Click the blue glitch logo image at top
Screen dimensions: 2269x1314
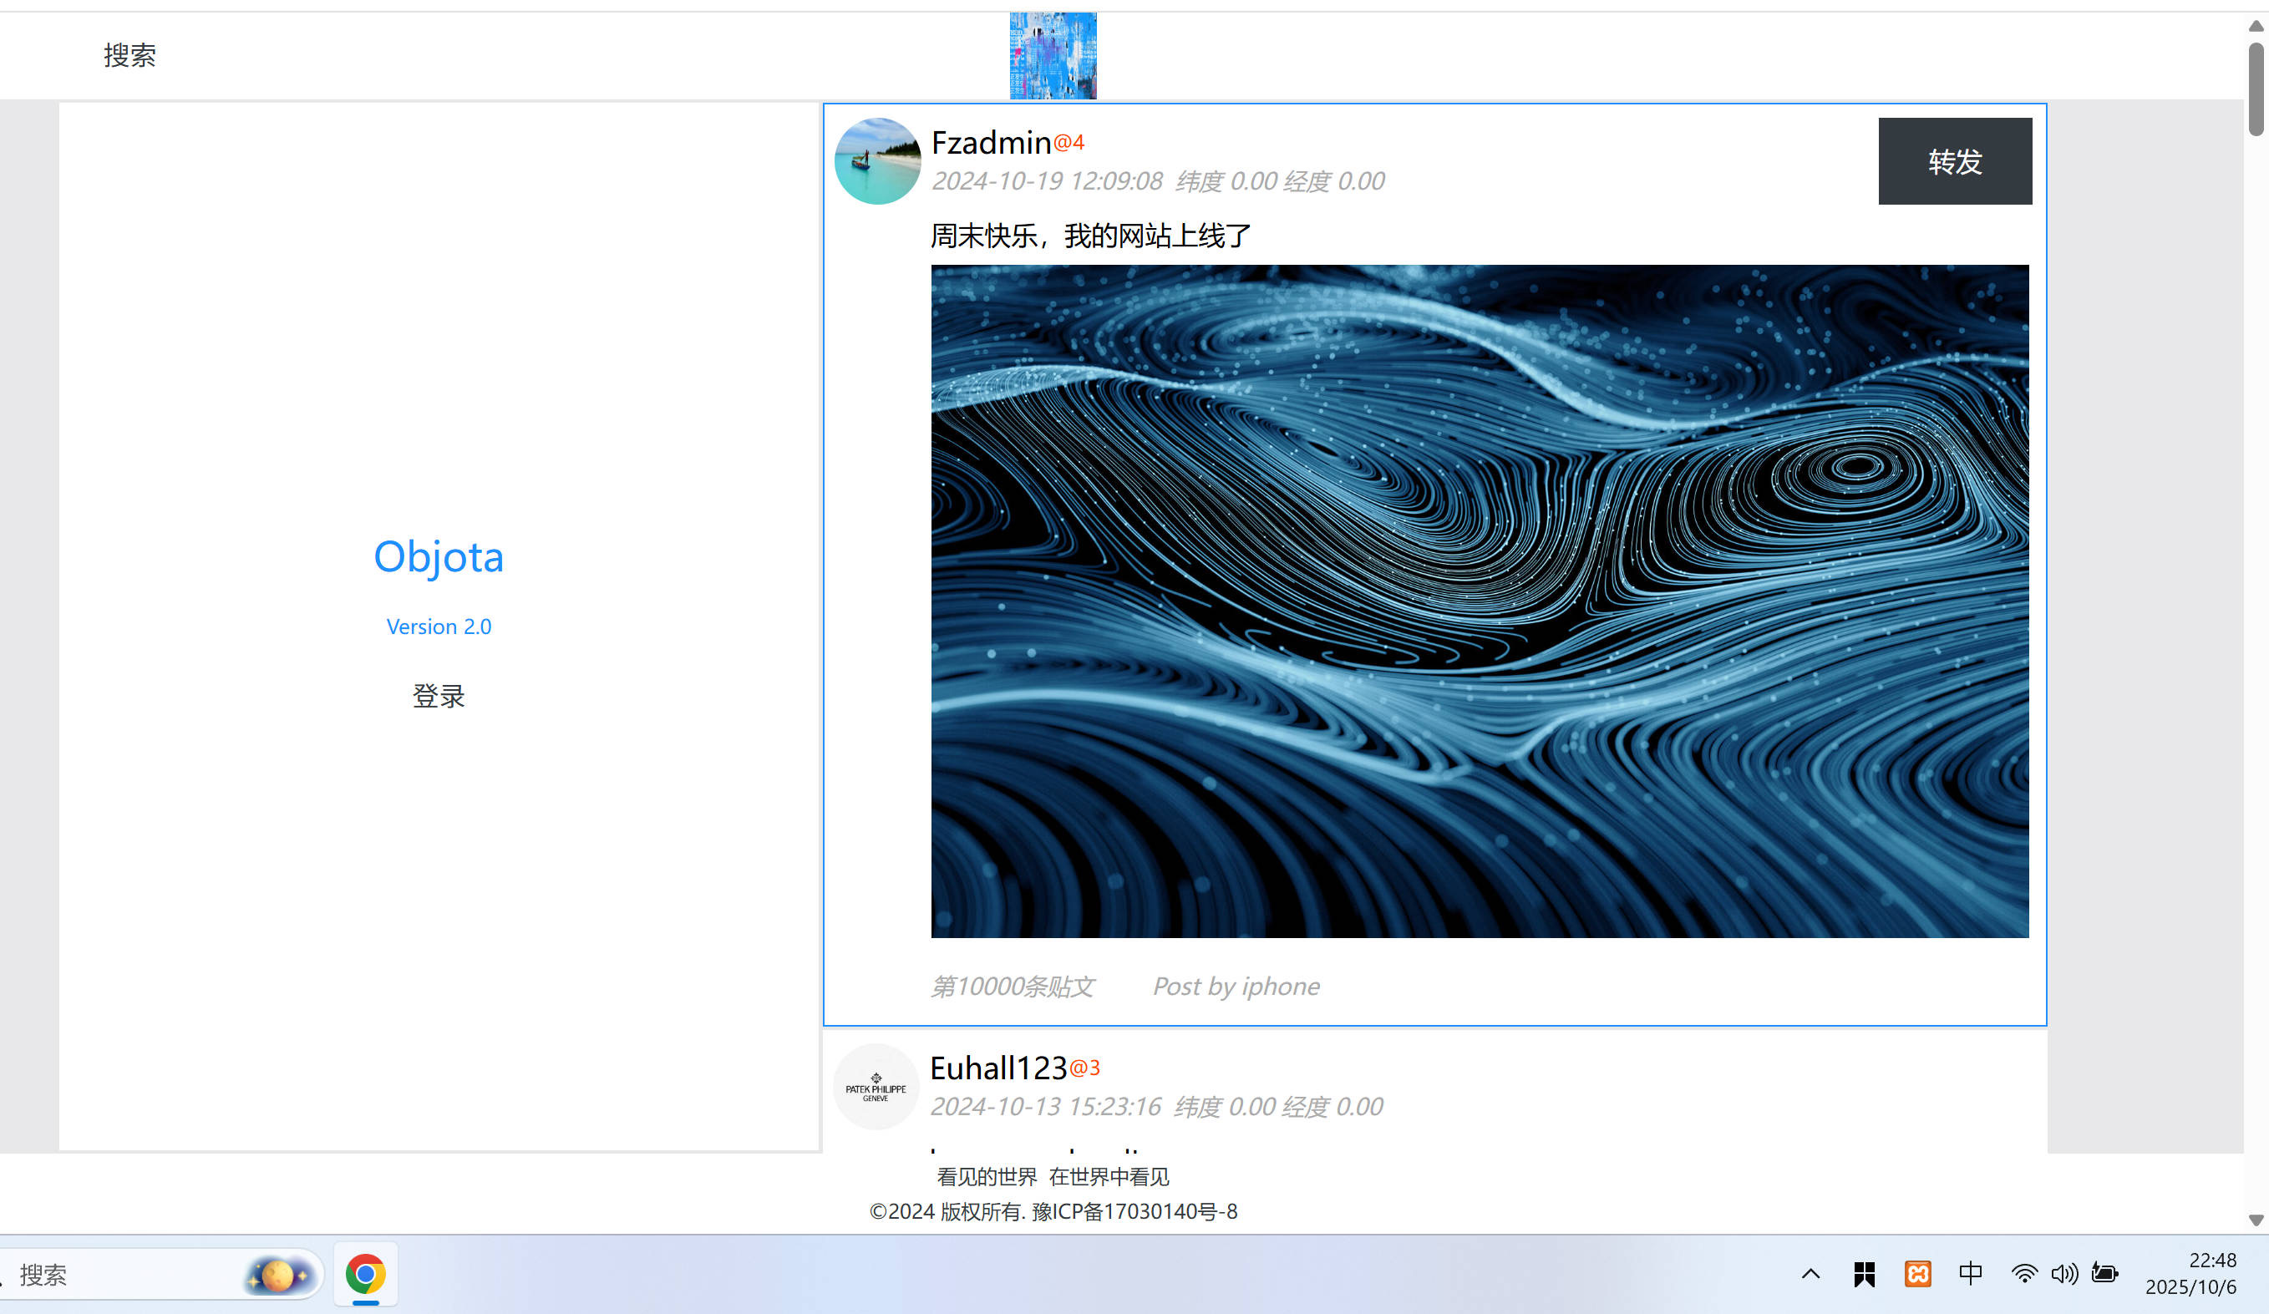coord(1053,56)
